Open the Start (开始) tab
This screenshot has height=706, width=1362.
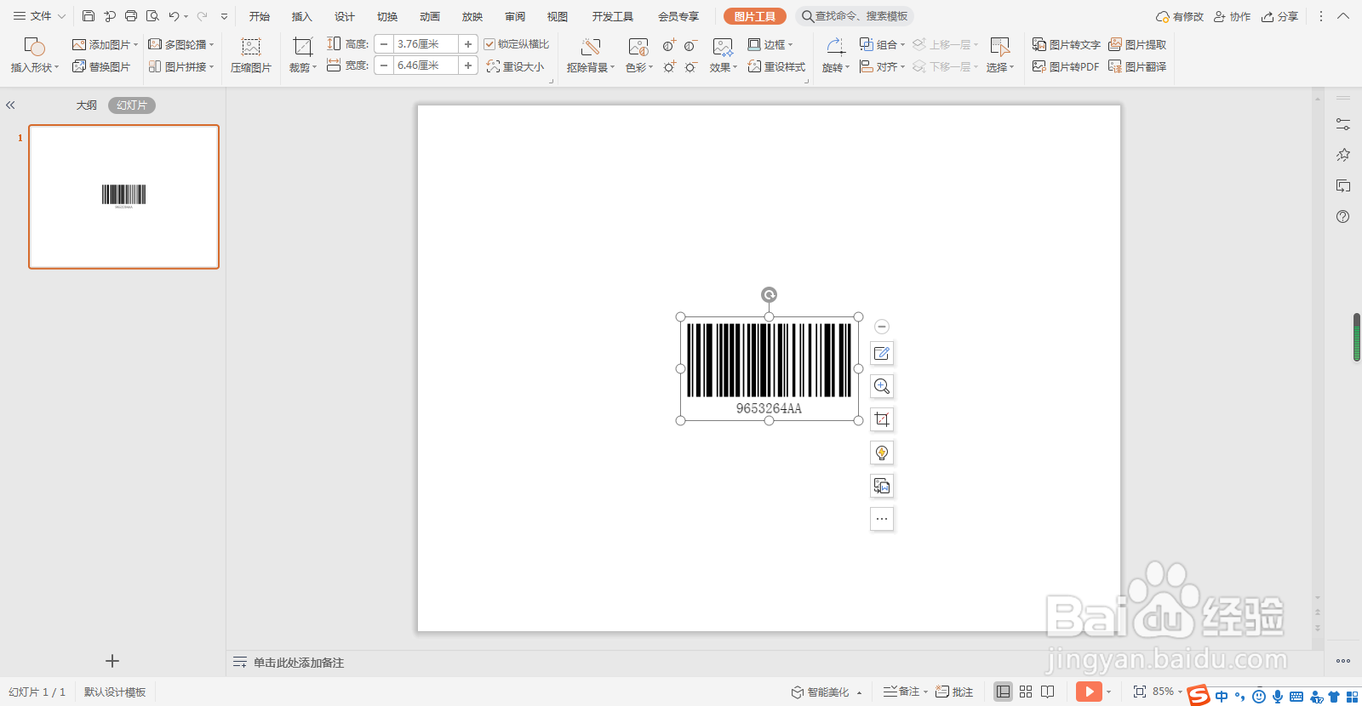[260, 16]
